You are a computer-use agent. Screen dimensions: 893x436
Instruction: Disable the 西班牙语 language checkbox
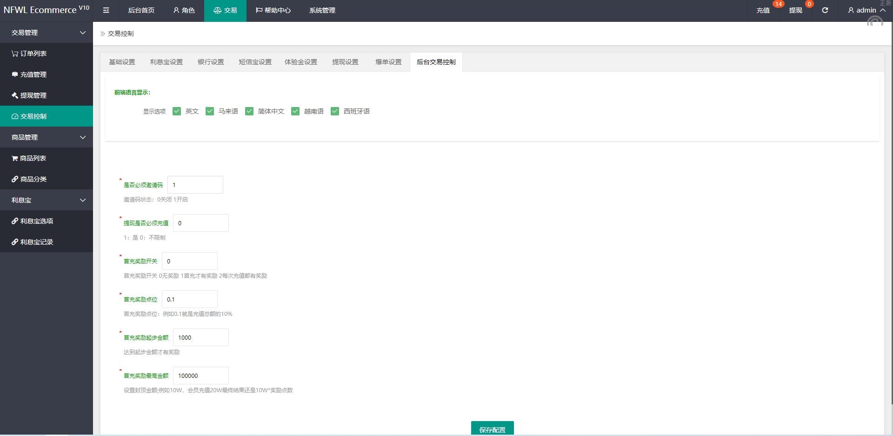click(335, 111)
